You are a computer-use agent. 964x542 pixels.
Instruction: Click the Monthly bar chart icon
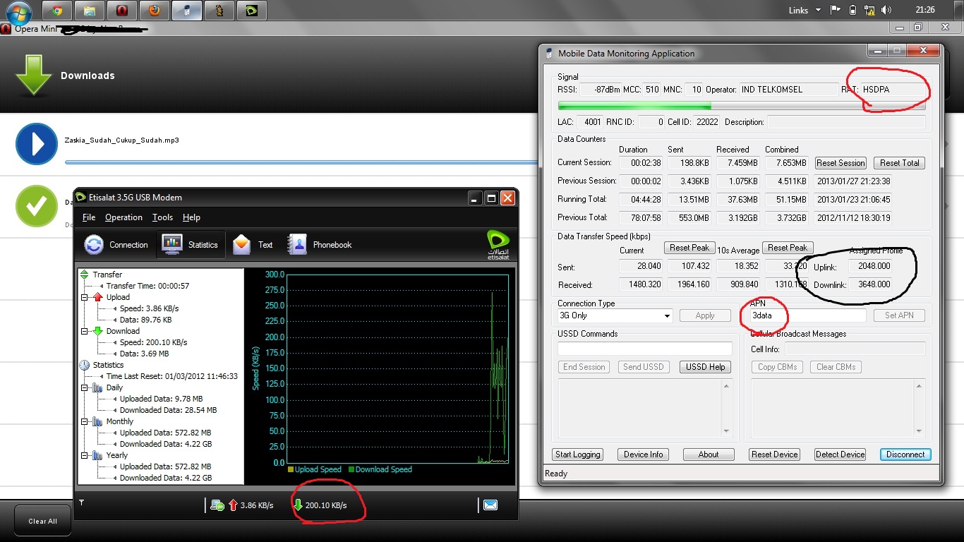click(98, 421)
